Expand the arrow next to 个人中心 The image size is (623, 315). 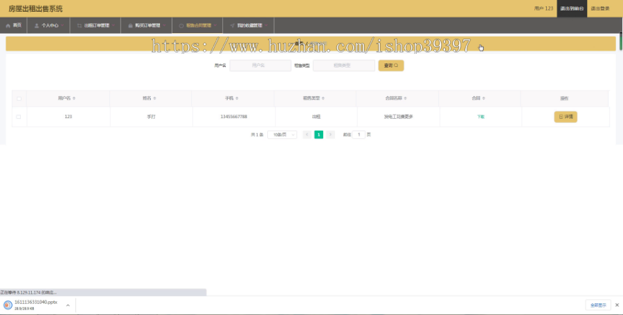(62, 26)
